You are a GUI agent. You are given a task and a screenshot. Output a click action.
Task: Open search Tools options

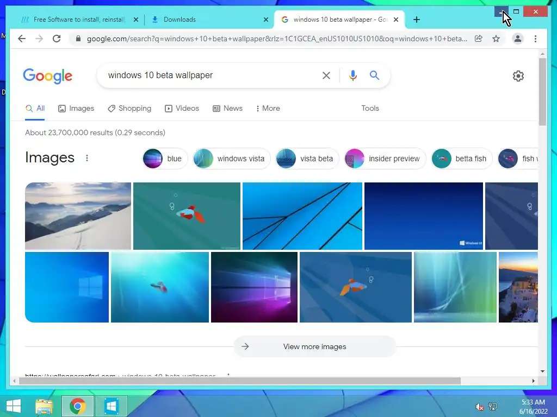click(x=370, y=109)
